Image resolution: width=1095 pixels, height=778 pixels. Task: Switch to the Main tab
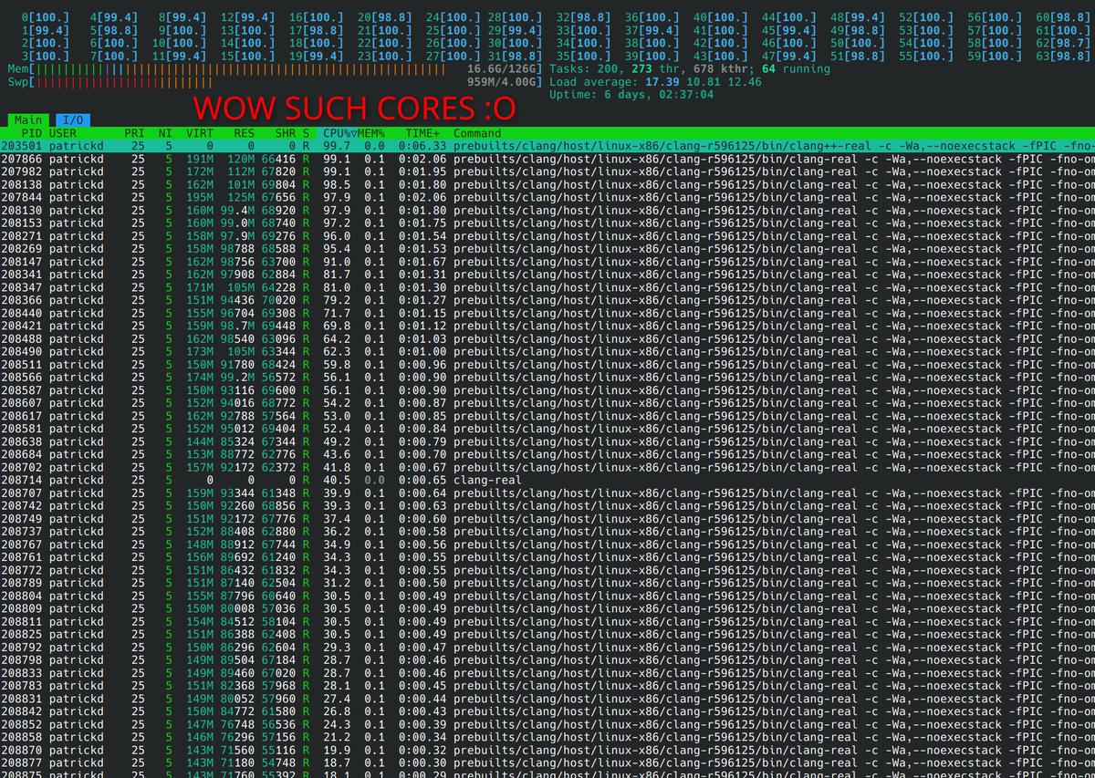pyautogui.click(x=28, y=119)
